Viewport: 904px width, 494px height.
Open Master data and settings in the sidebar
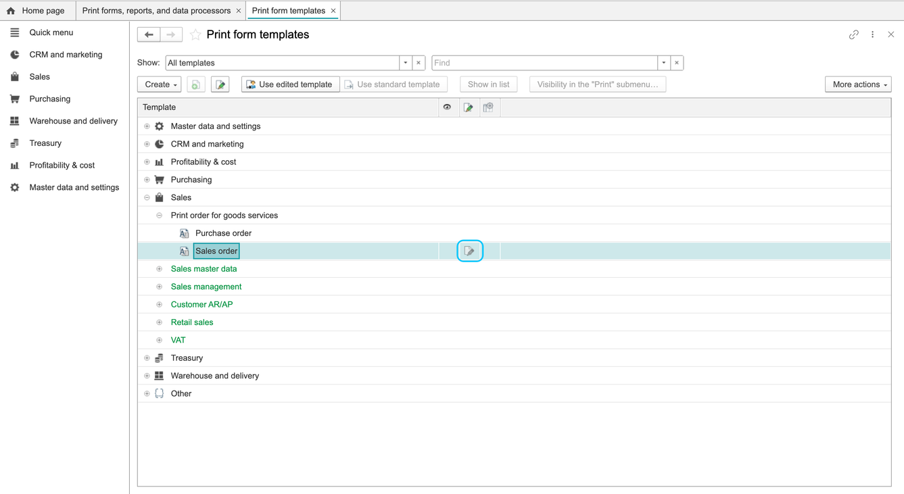74,187
